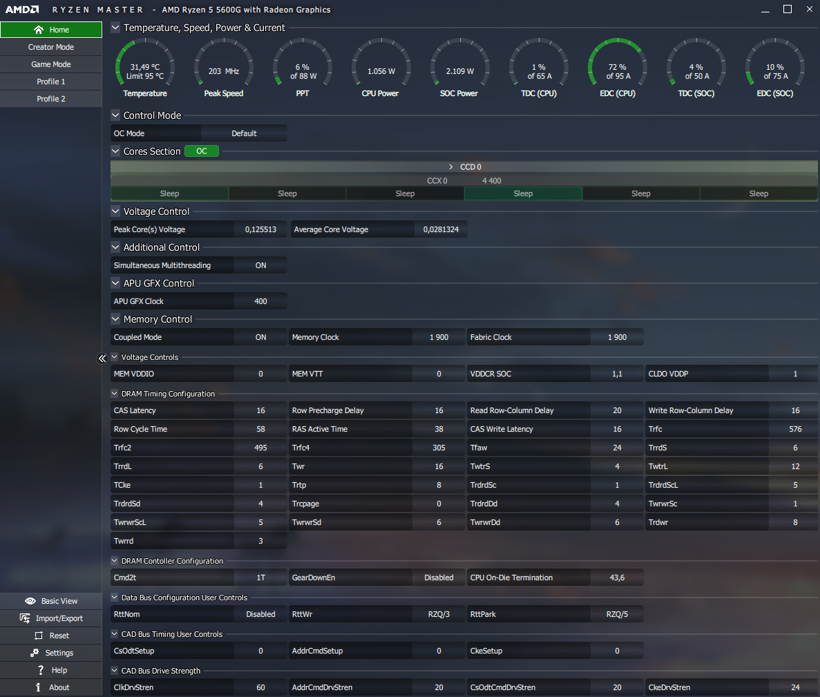Viewport: 820px width, 697px height.
Task: Click the Home house icon
Action: click(x=38, y=30)
